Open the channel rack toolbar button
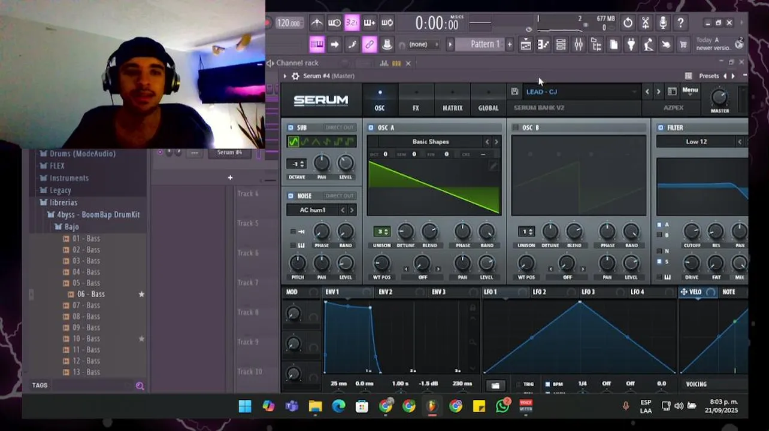 point(561,44)
